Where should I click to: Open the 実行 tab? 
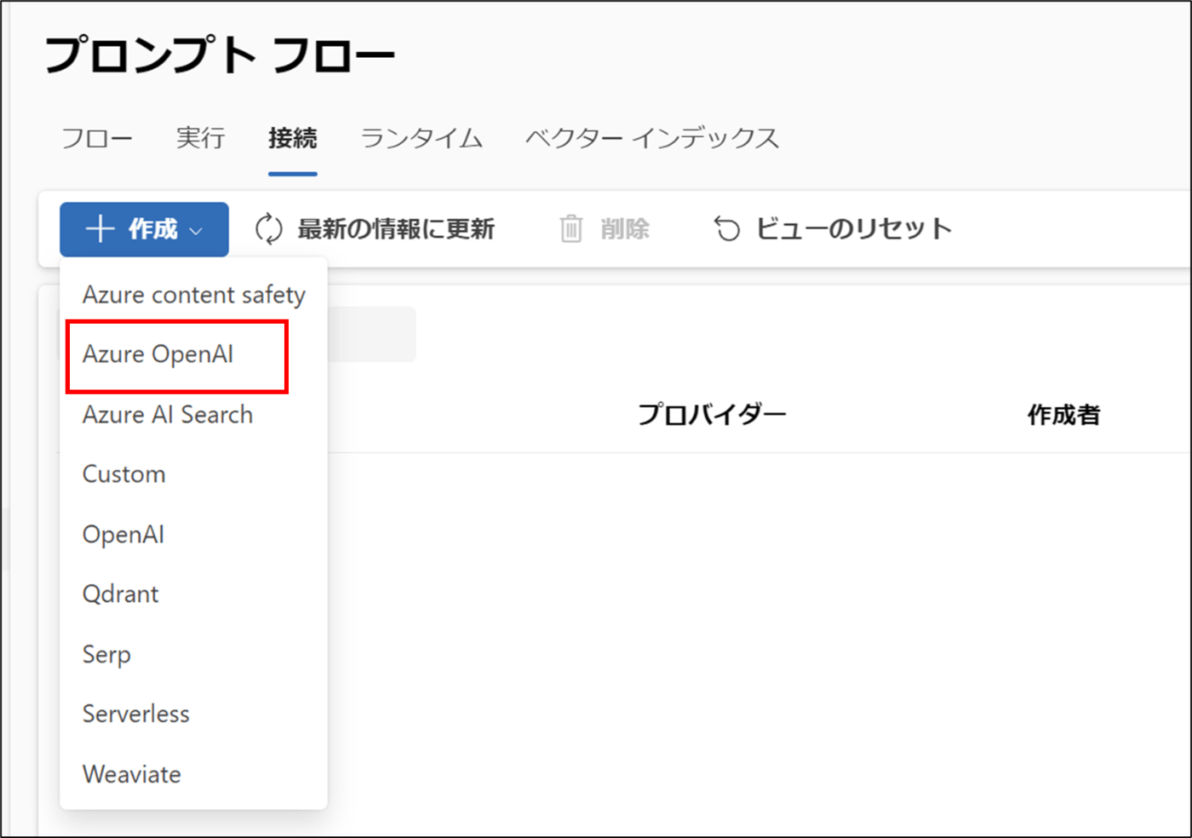pyautogui.click(x=201, y=138)
